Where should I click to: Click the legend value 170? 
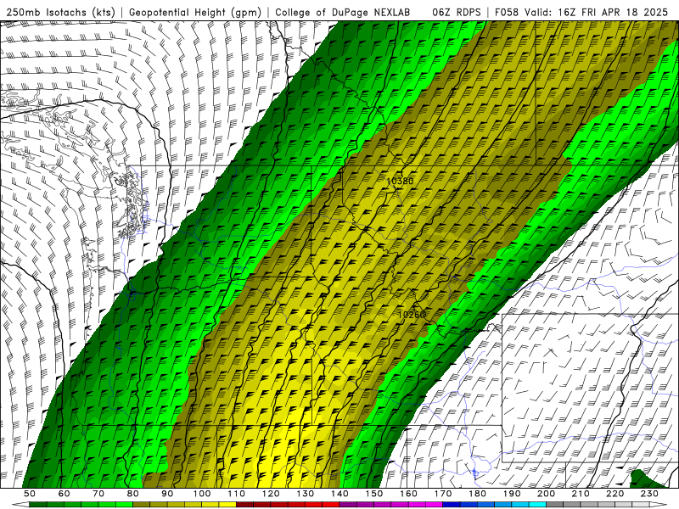tap(443, 494)
